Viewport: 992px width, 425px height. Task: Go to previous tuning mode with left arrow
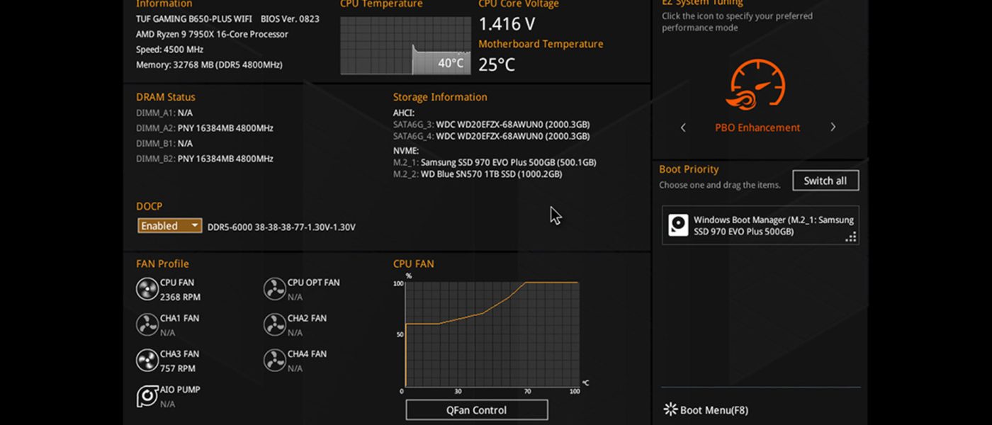(x=683, y=127)
